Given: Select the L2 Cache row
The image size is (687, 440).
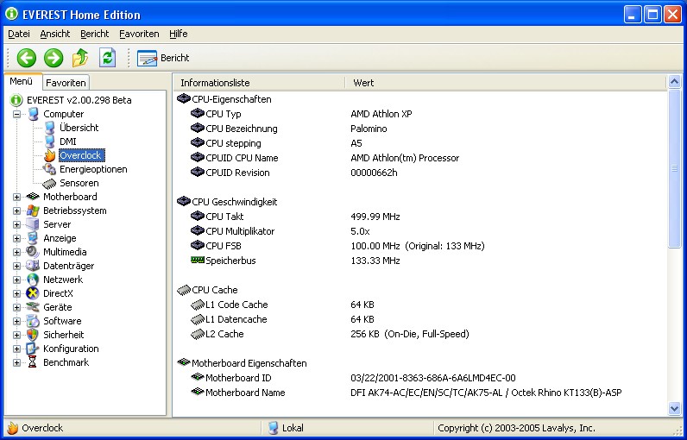Looking at the screenshot, I should [x=420, y=334].
